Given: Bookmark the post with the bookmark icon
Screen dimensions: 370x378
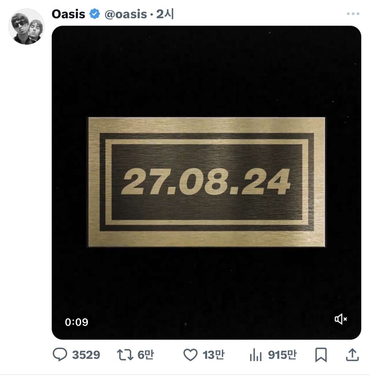Looking at the screenshot, I should tap(321, 355).
